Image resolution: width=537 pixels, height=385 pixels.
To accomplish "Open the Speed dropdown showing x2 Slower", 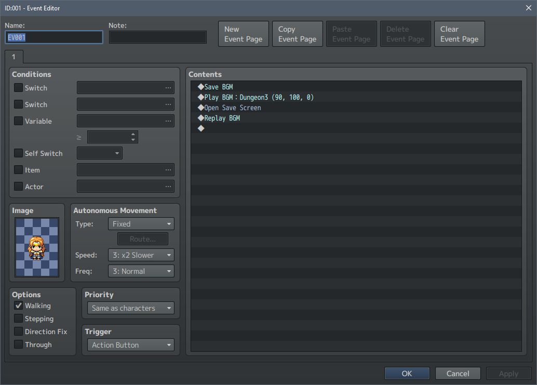I will click(x=141, y=255).
